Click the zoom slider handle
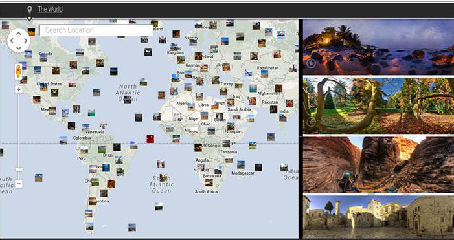This screenshot has width=454, height=240. tap(19, 169)
